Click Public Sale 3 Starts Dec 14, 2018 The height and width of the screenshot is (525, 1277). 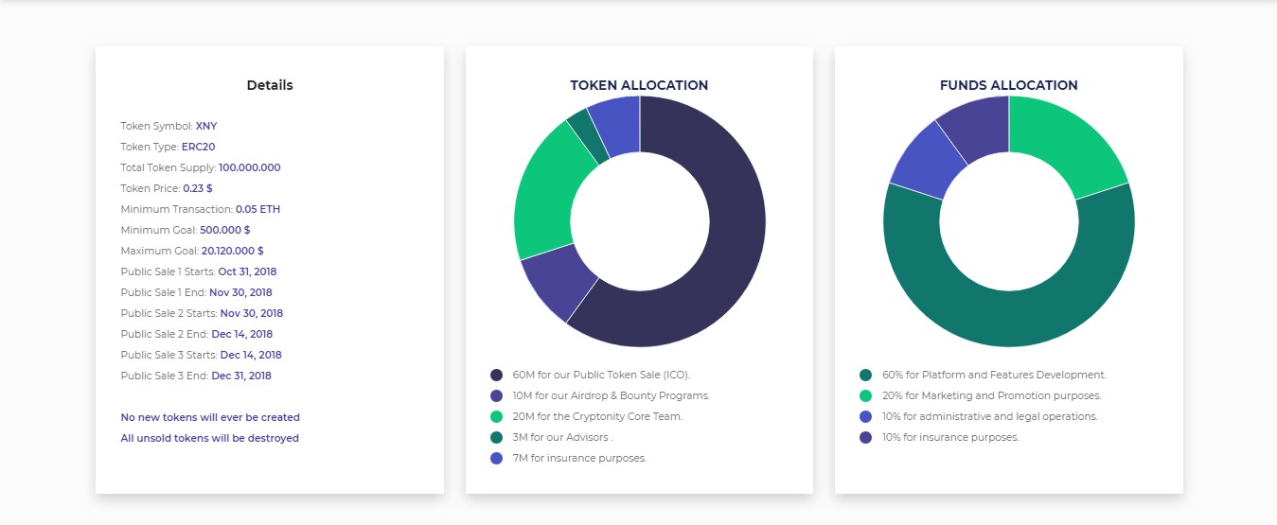click(x=201, y=355)
